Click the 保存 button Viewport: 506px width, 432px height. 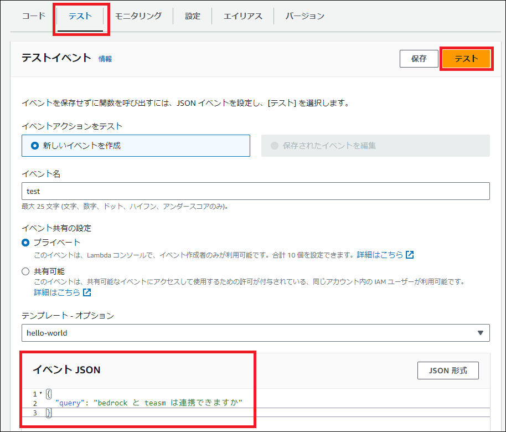click(x=419, y=59)
